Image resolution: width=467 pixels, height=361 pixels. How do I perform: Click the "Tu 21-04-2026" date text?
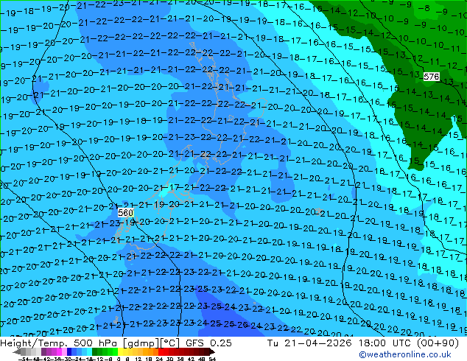coord(309,343)
